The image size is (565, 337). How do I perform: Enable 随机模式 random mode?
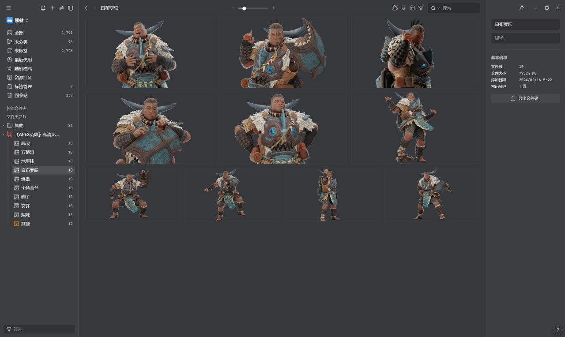click(39, 69)
